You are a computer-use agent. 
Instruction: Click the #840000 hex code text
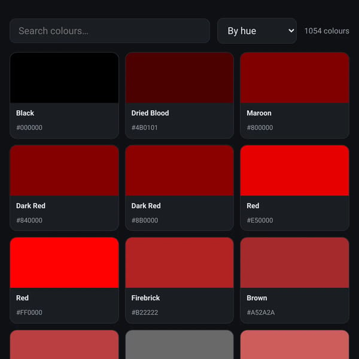point(29,220)
